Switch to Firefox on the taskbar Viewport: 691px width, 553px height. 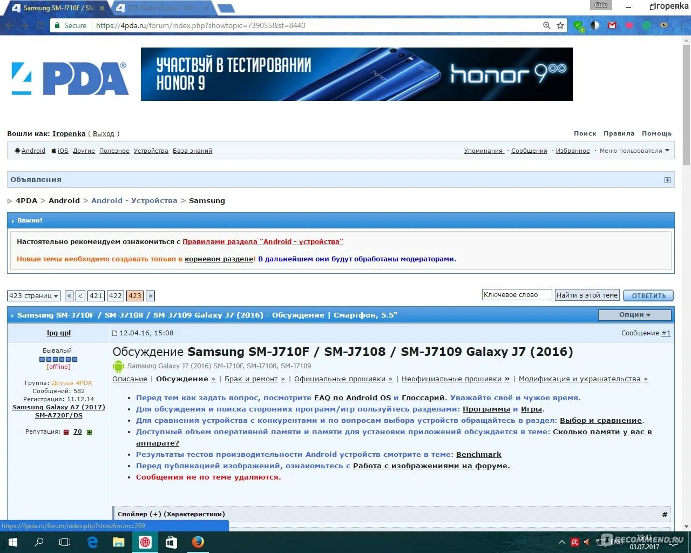[198, 542]
